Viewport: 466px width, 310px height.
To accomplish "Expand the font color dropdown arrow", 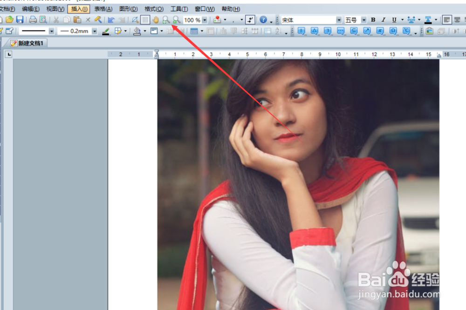I will (x=436, y=20).
